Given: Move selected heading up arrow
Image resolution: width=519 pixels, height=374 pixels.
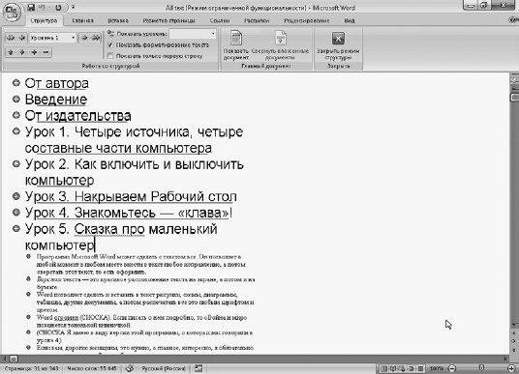Looking at the screenshot, I should [11, 52].
